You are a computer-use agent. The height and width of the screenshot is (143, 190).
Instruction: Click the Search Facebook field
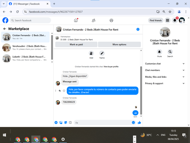pyautogui.click(x=30, y=20)
